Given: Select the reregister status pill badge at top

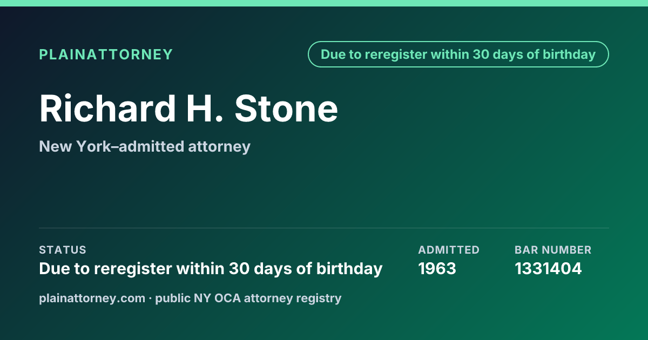Looking at the screenshot, I should (458, 55).
